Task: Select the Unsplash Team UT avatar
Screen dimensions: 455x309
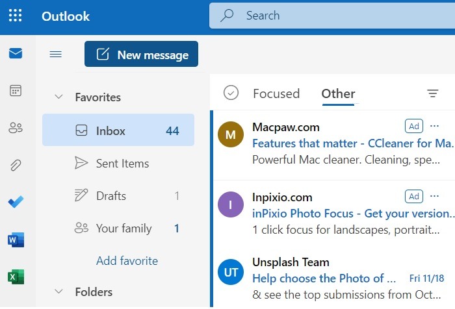Action: click(231, 272)
